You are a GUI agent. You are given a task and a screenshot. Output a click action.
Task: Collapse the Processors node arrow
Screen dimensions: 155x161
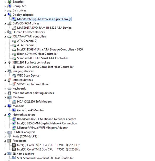(5, 141)
